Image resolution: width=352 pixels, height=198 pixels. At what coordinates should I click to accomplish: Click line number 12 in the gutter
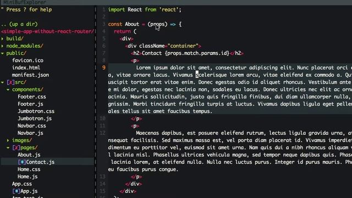click(x=102, y=133)
